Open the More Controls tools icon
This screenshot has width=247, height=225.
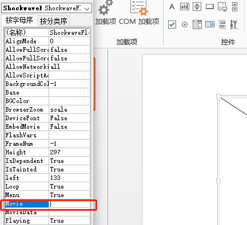tap(234, 24)
